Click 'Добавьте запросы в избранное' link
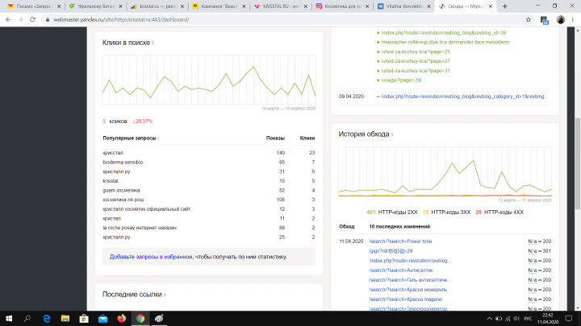Viewport: 581px width, 326px height. [151, 257]
